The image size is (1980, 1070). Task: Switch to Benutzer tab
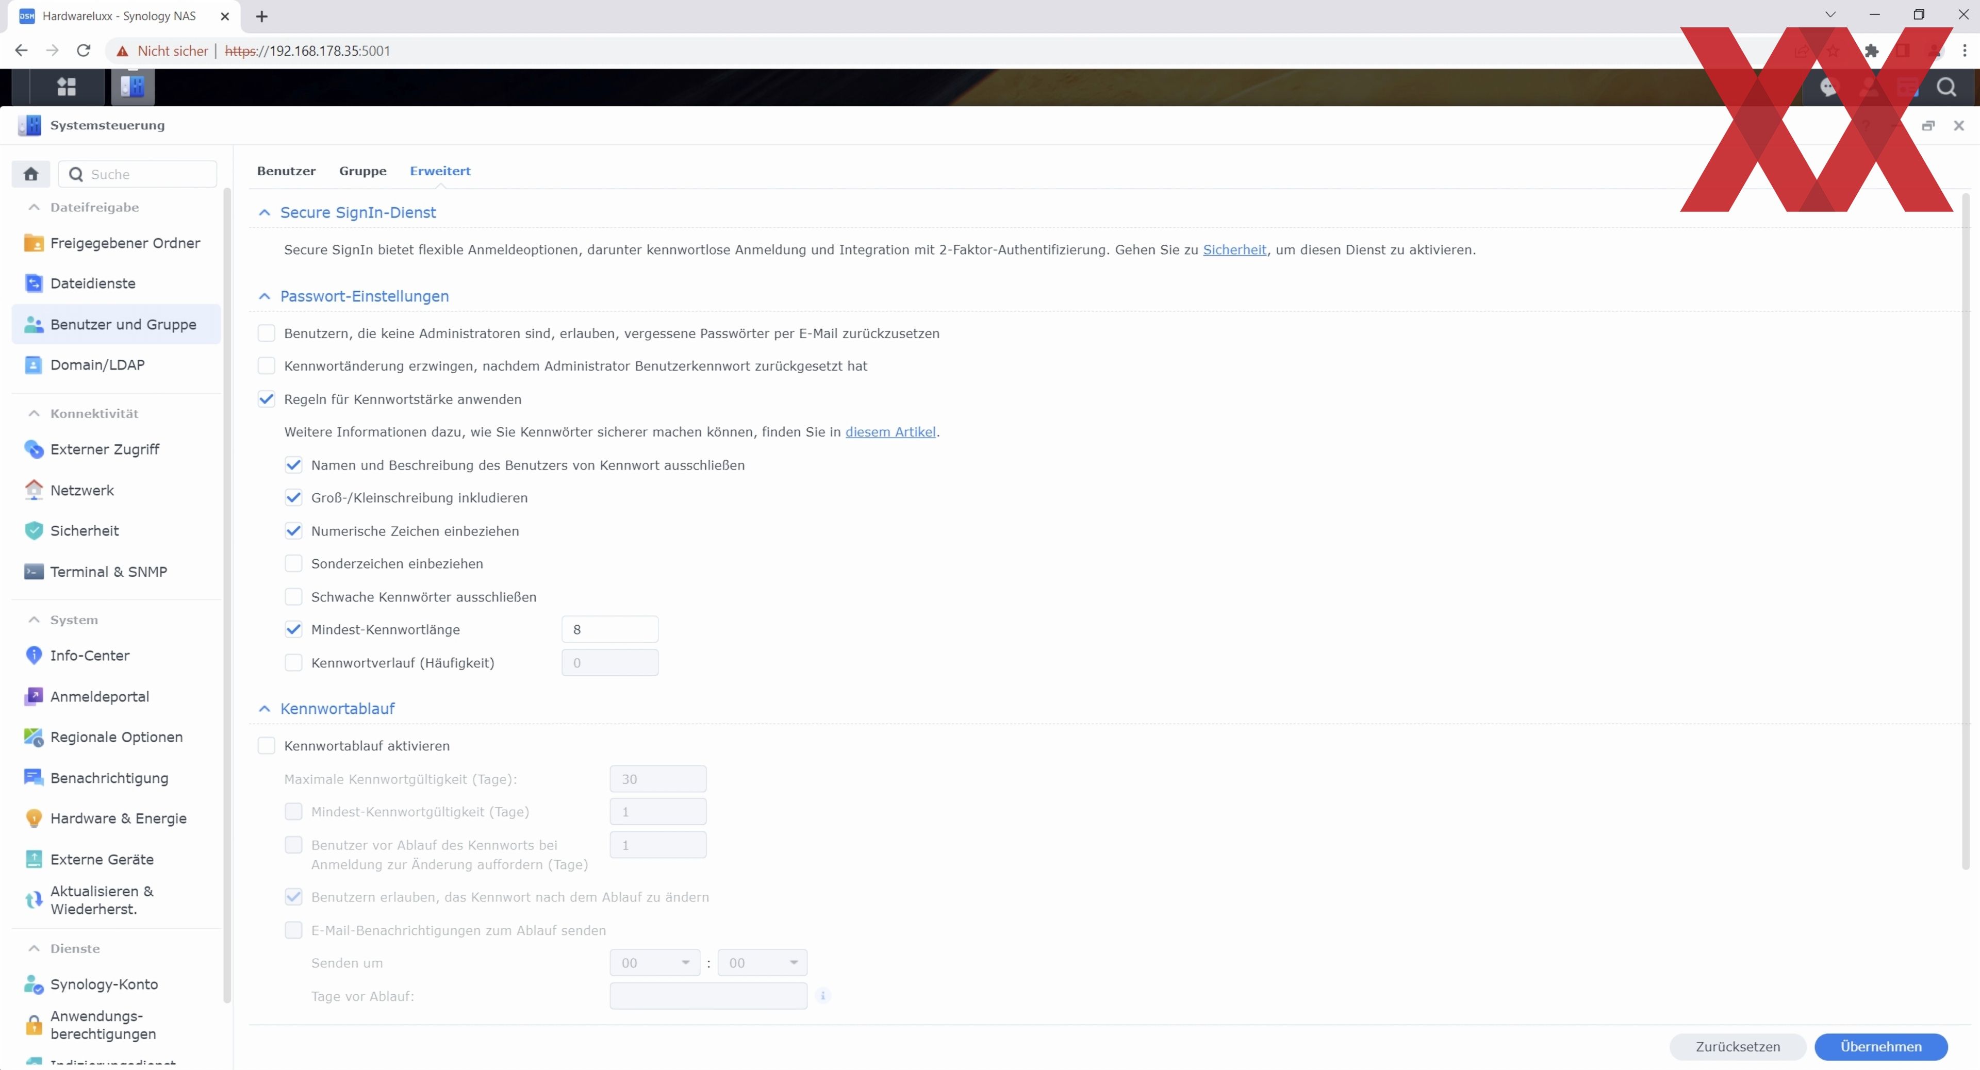pos(286,171)
